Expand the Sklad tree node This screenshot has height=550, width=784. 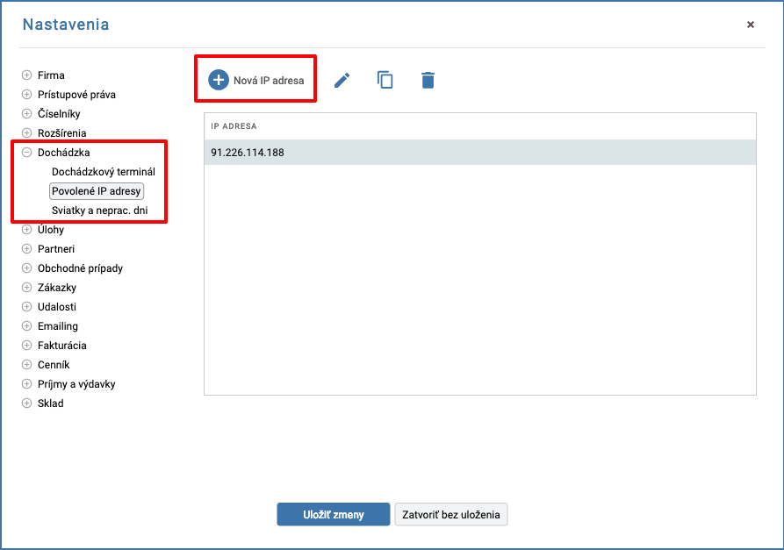tap(27, 404)
